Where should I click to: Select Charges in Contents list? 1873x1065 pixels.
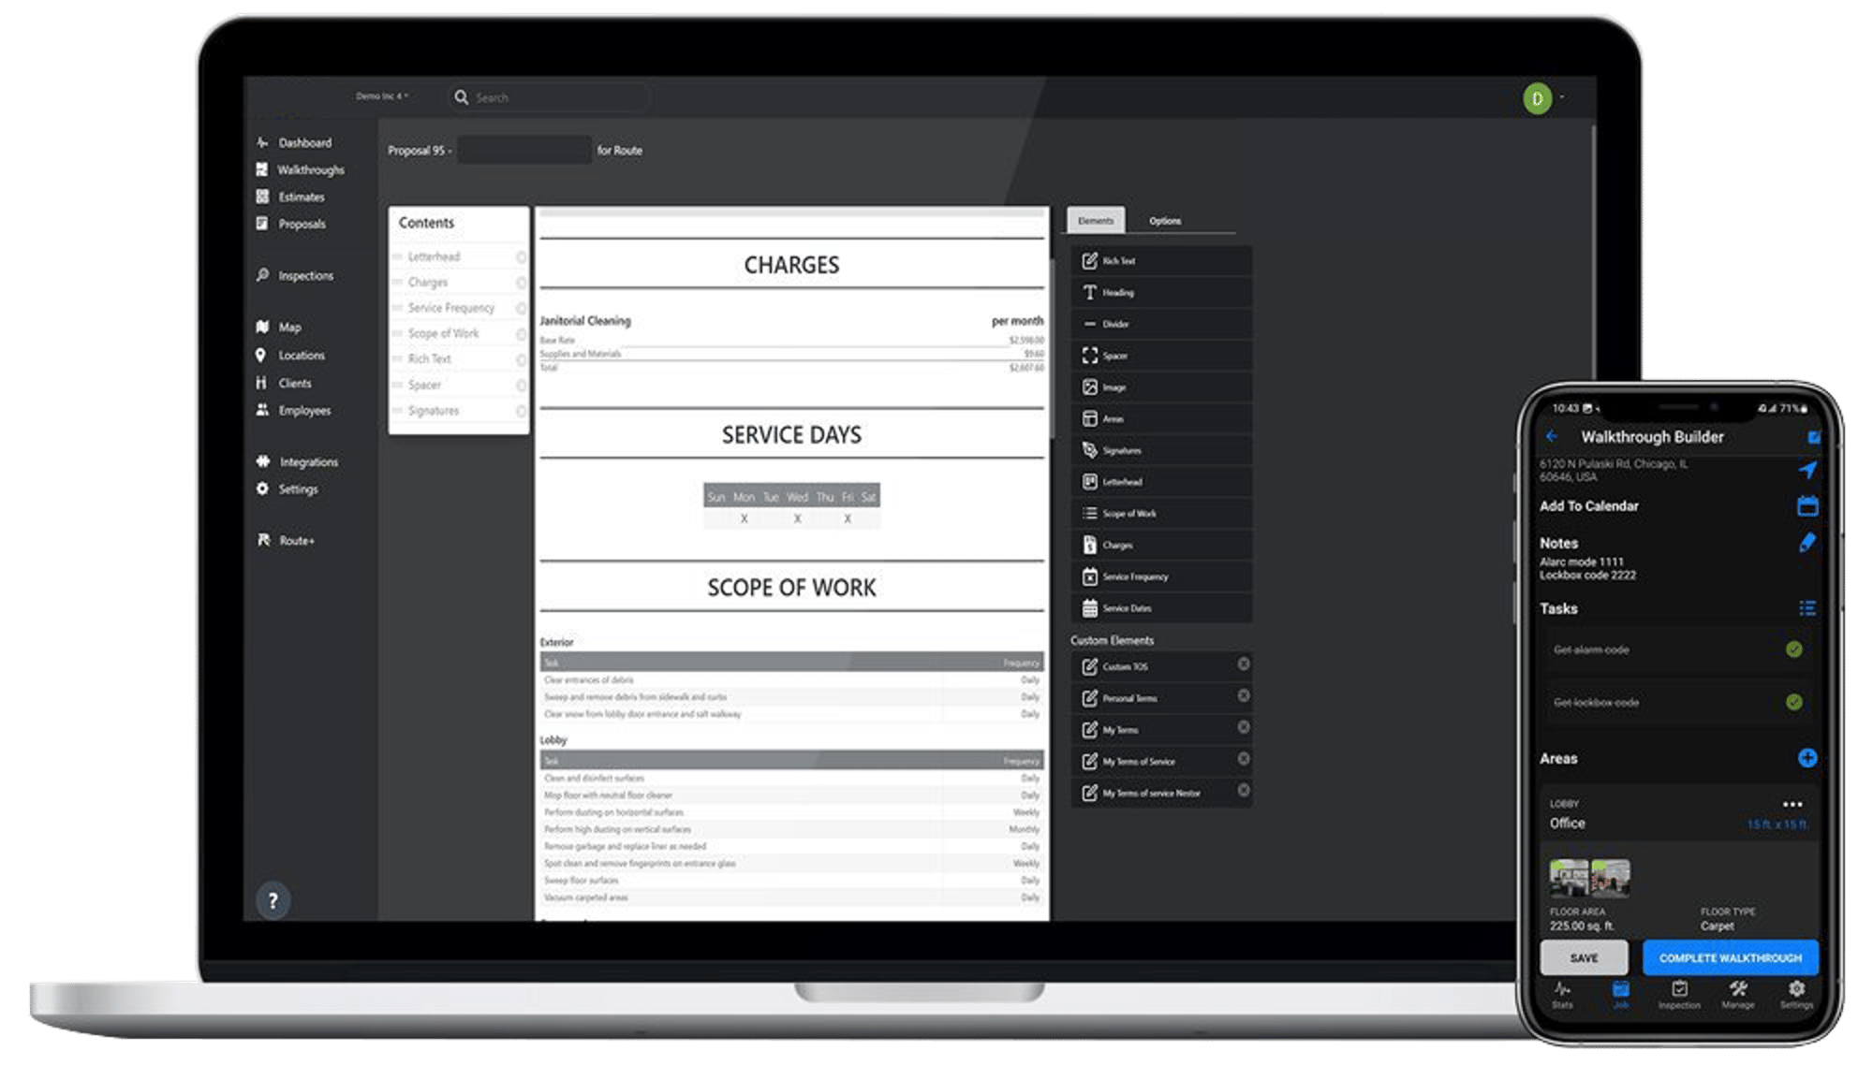457,282
